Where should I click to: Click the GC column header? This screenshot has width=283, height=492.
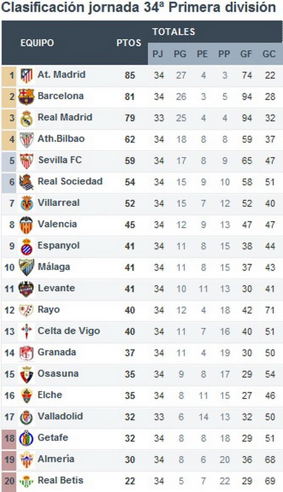pyautogui.click(x=269, y=54)
